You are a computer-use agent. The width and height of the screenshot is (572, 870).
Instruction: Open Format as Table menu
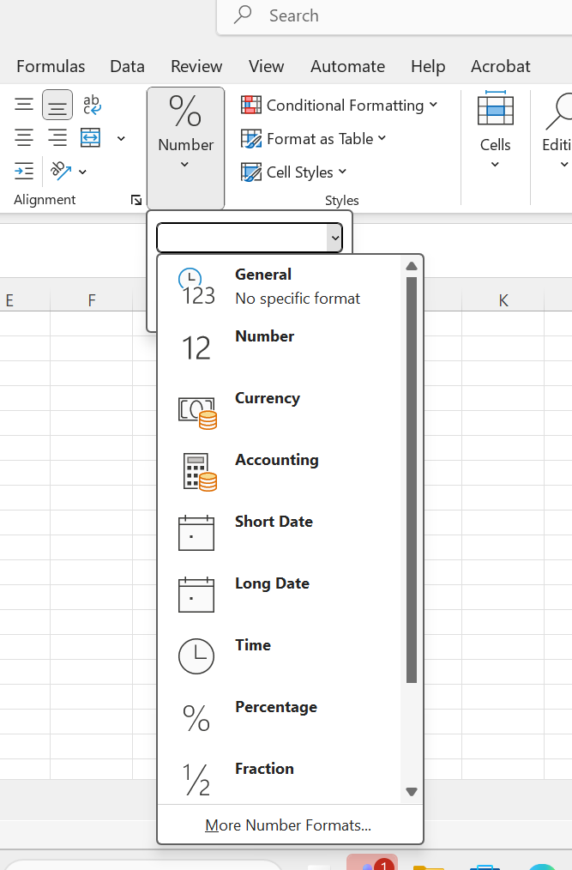(314, 139)
